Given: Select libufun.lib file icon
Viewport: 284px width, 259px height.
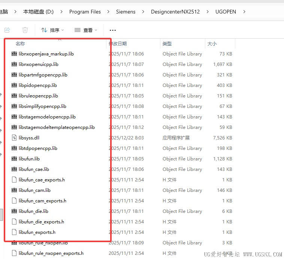Looking at the screenshot, I should [x=14, y=159].
